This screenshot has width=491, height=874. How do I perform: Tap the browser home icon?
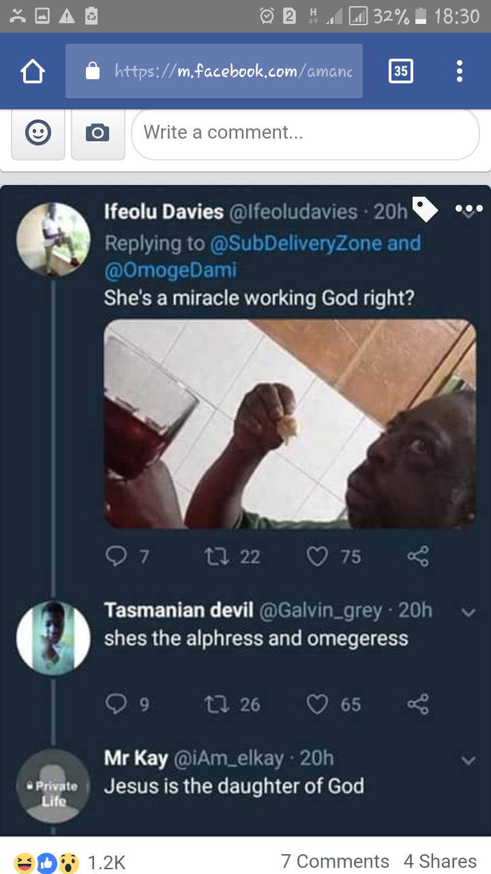33,71
